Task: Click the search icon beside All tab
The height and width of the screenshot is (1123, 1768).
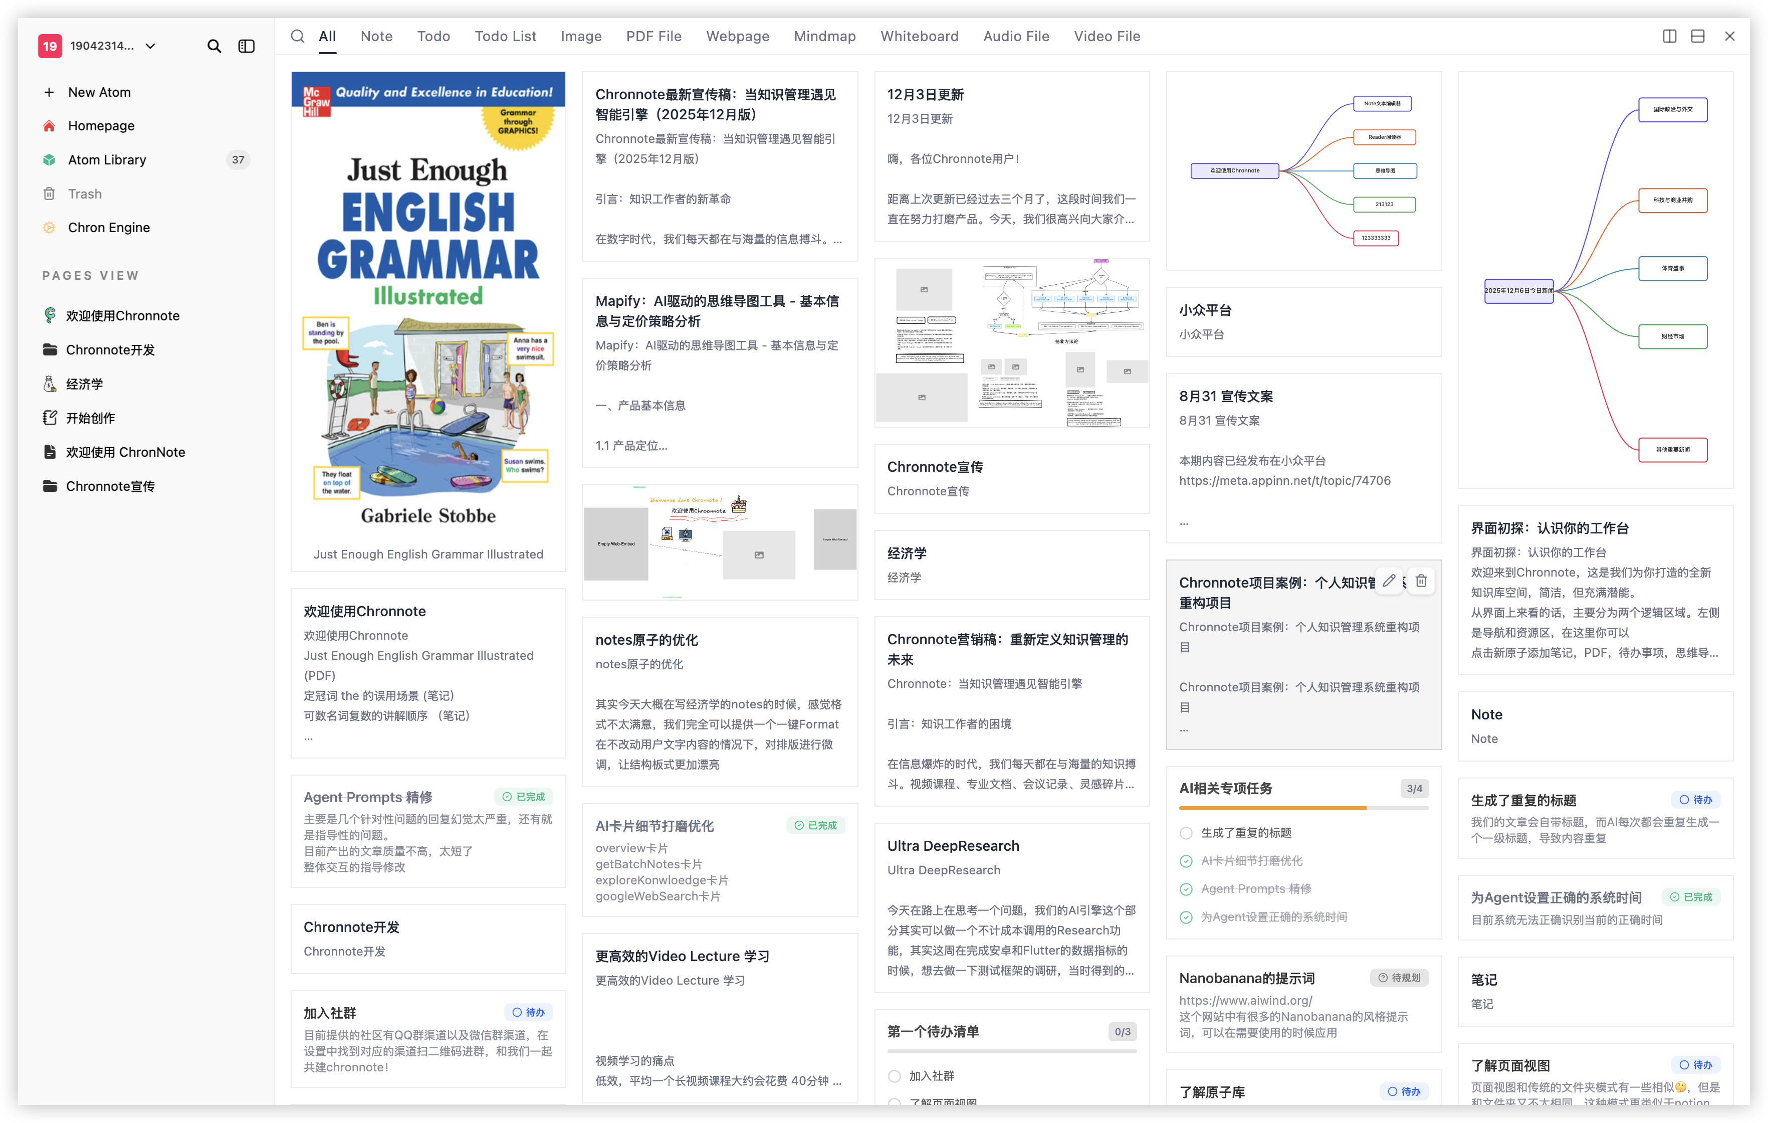Action: 297,36
